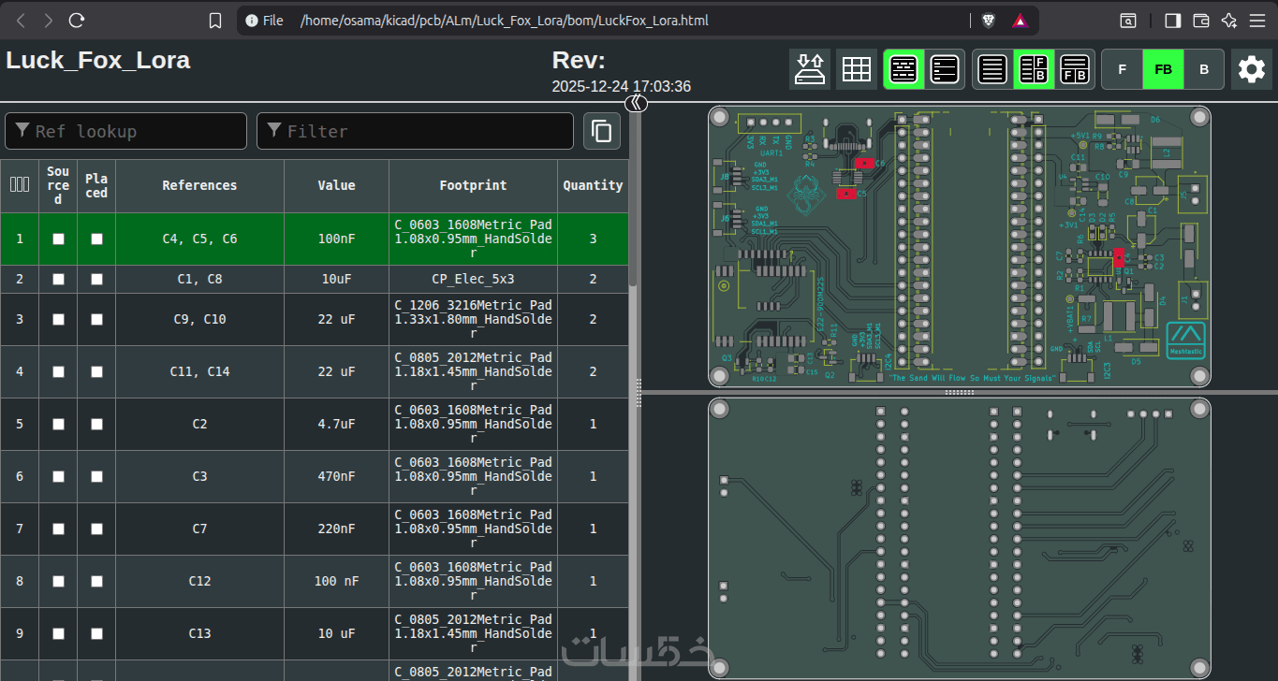This screenshot has height=681, width=1278.
Task: Collapse BOM panel with double-chevron handle
Action: click(637, 103)
